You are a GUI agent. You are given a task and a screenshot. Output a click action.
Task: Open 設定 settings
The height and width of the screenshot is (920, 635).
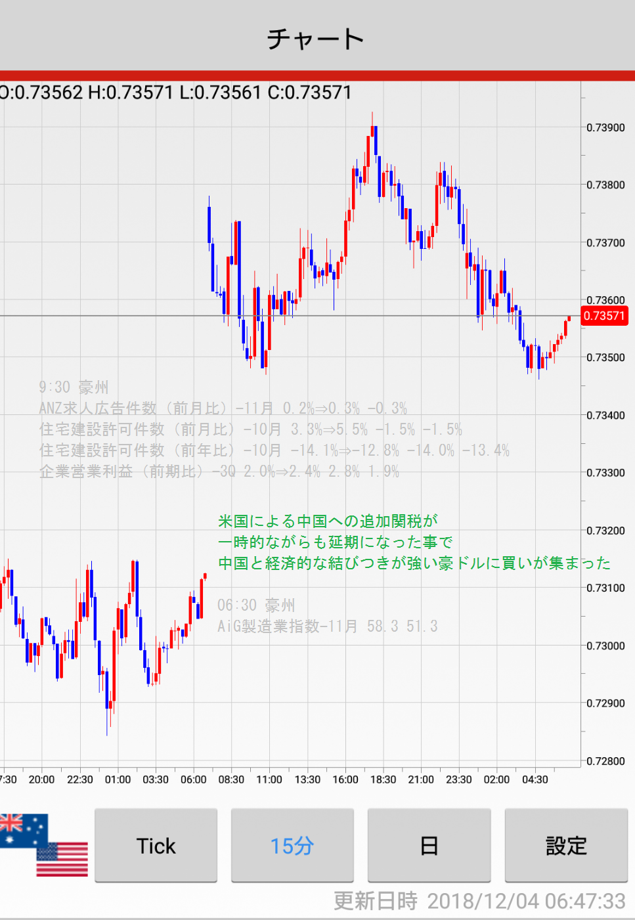(565, 845)
